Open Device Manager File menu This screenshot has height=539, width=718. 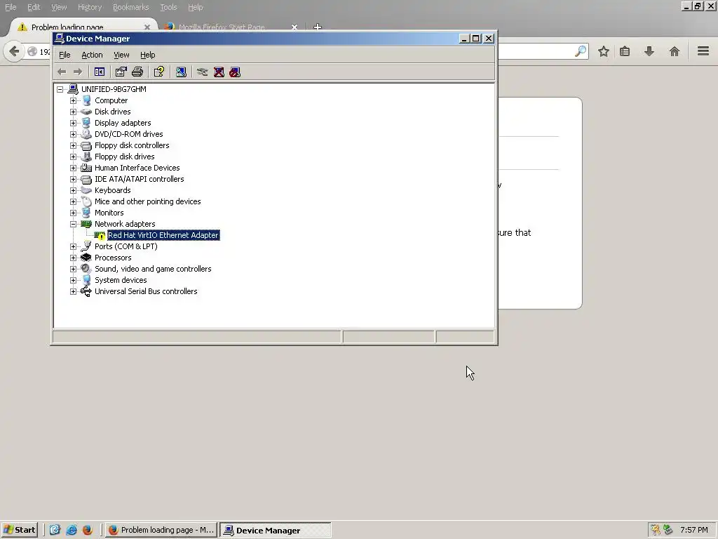tap(65, 55)
